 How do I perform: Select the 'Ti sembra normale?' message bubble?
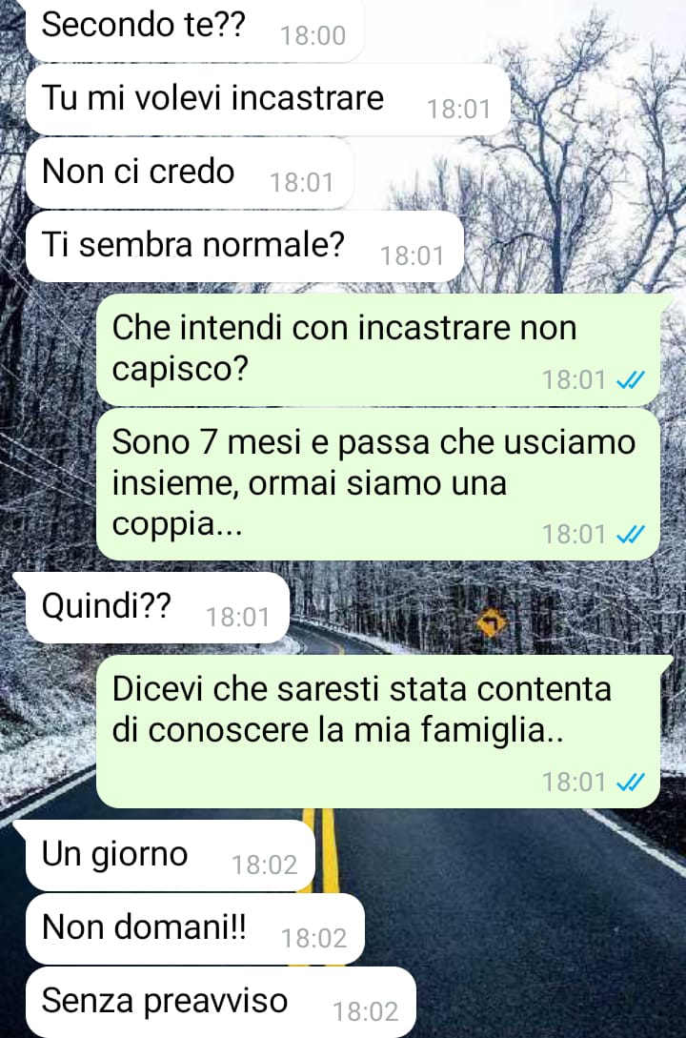(x=244, y=247)
